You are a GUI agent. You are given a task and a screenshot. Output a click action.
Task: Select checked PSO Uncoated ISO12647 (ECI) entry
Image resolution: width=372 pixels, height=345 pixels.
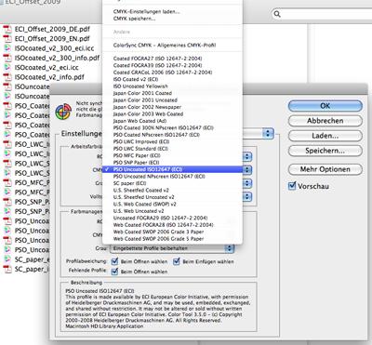(x=172, y=169)
